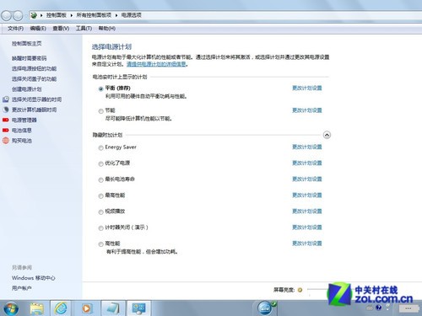Screen dimensions: 422x316
Task: Open 更改计划设置 for the 平衡 plan
Action: coord(307,88)
